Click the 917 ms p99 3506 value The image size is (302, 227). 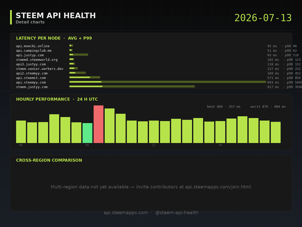(x=285, y=87)
